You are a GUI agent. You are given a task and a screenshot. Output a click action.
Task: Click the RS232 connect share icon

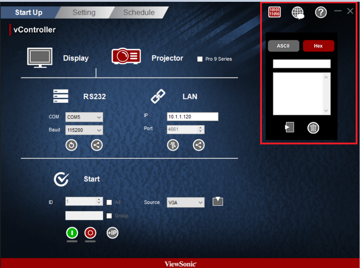97,145
